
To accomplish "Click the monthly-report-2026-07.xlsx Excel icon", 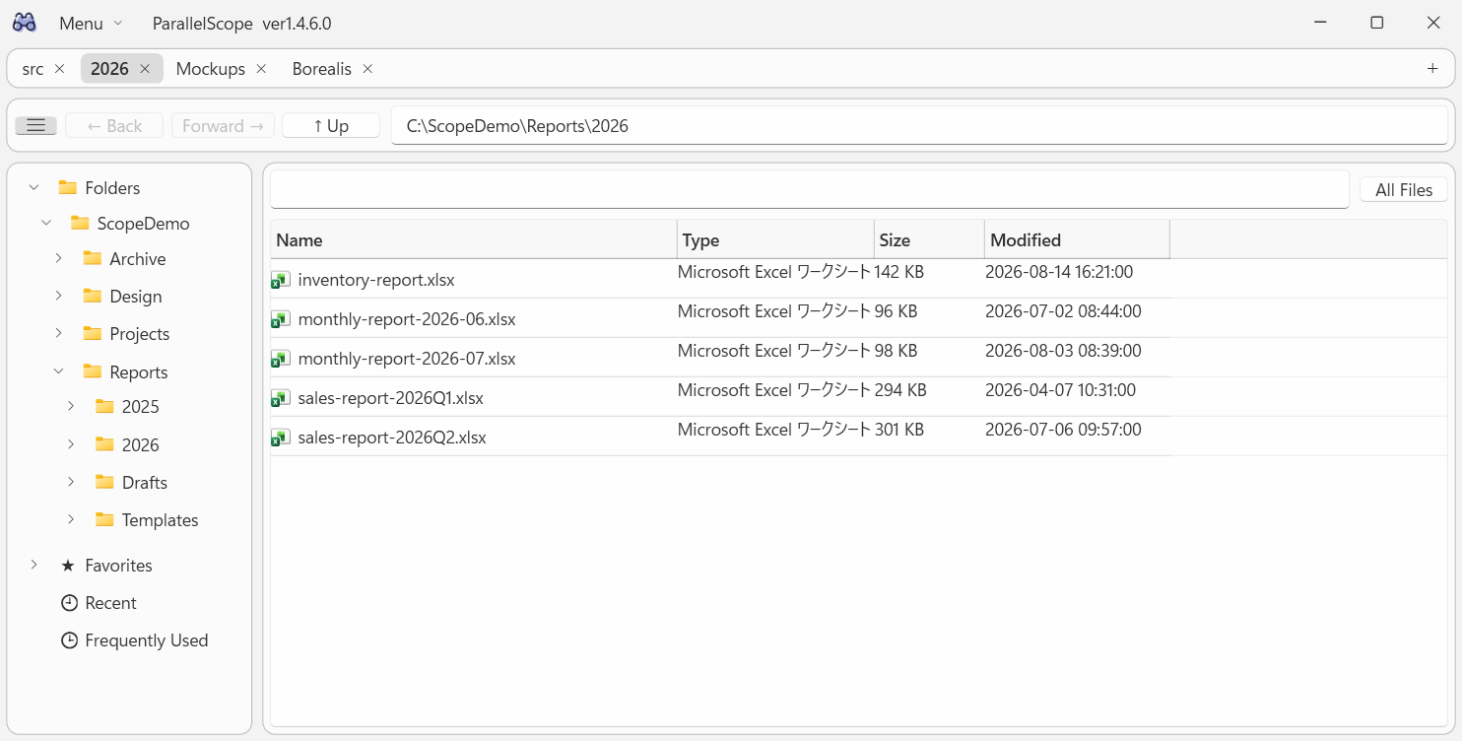I will [x=281, y=359].
